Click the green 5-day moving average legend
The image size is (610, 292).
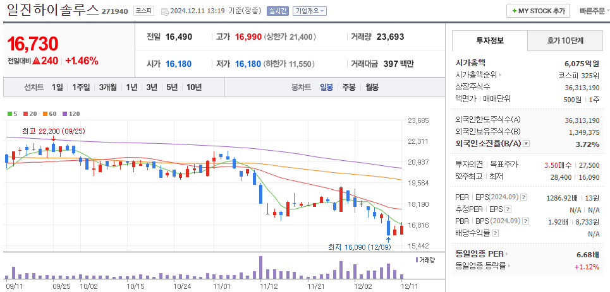tap(13, 114)
